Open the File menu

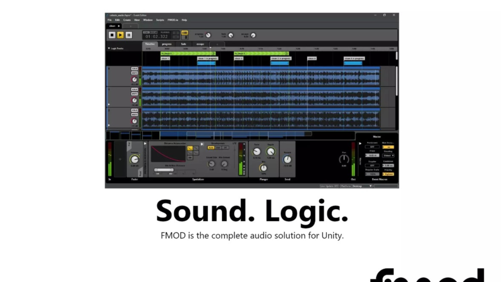coord(110,20)
